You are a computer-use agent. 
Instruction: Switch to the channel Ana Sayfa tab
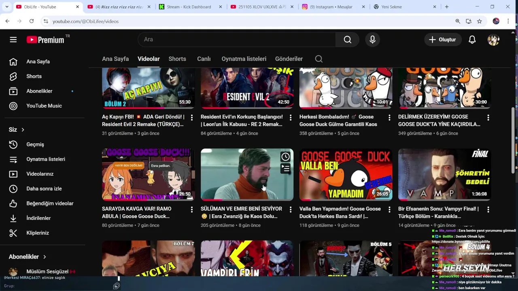click(115, 59)
